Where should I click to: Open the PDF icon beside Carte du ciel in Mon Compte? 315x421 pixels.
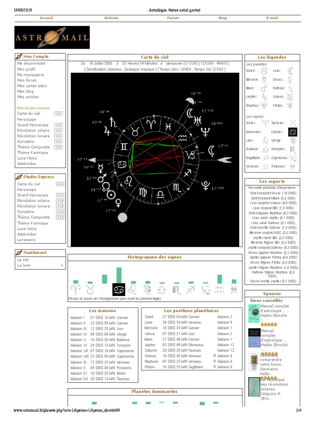point(59,114)
